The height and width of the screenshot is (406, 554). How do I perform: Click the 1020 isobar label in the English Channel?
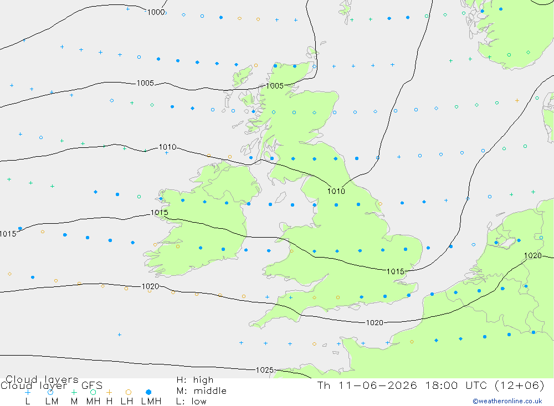coord(375,322)
